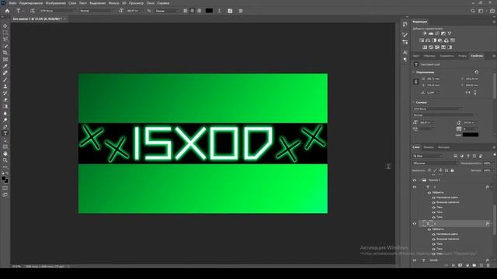Toggle Внешнее свечение on selected text layer
The width and height of the screenshot is (497, 279).
pos(433,239)
